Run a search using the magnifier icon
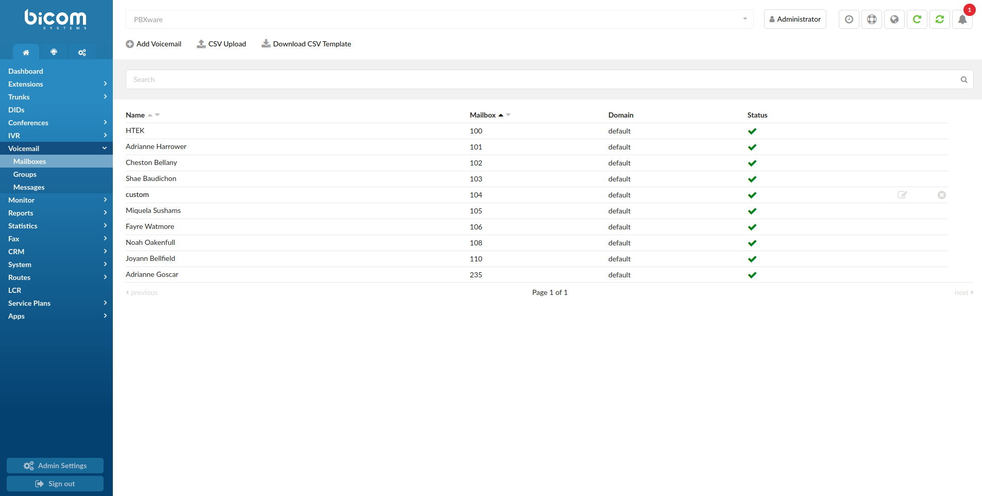The height and width of the screenshot is (496, 982). pyautogui.click(x=964, y=79)
